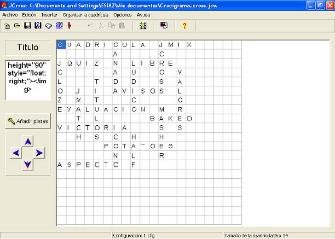Image resolution: width=335 pixels, height=239 pixels.
Task: Add reading text using the book icon
Action: 49,26
